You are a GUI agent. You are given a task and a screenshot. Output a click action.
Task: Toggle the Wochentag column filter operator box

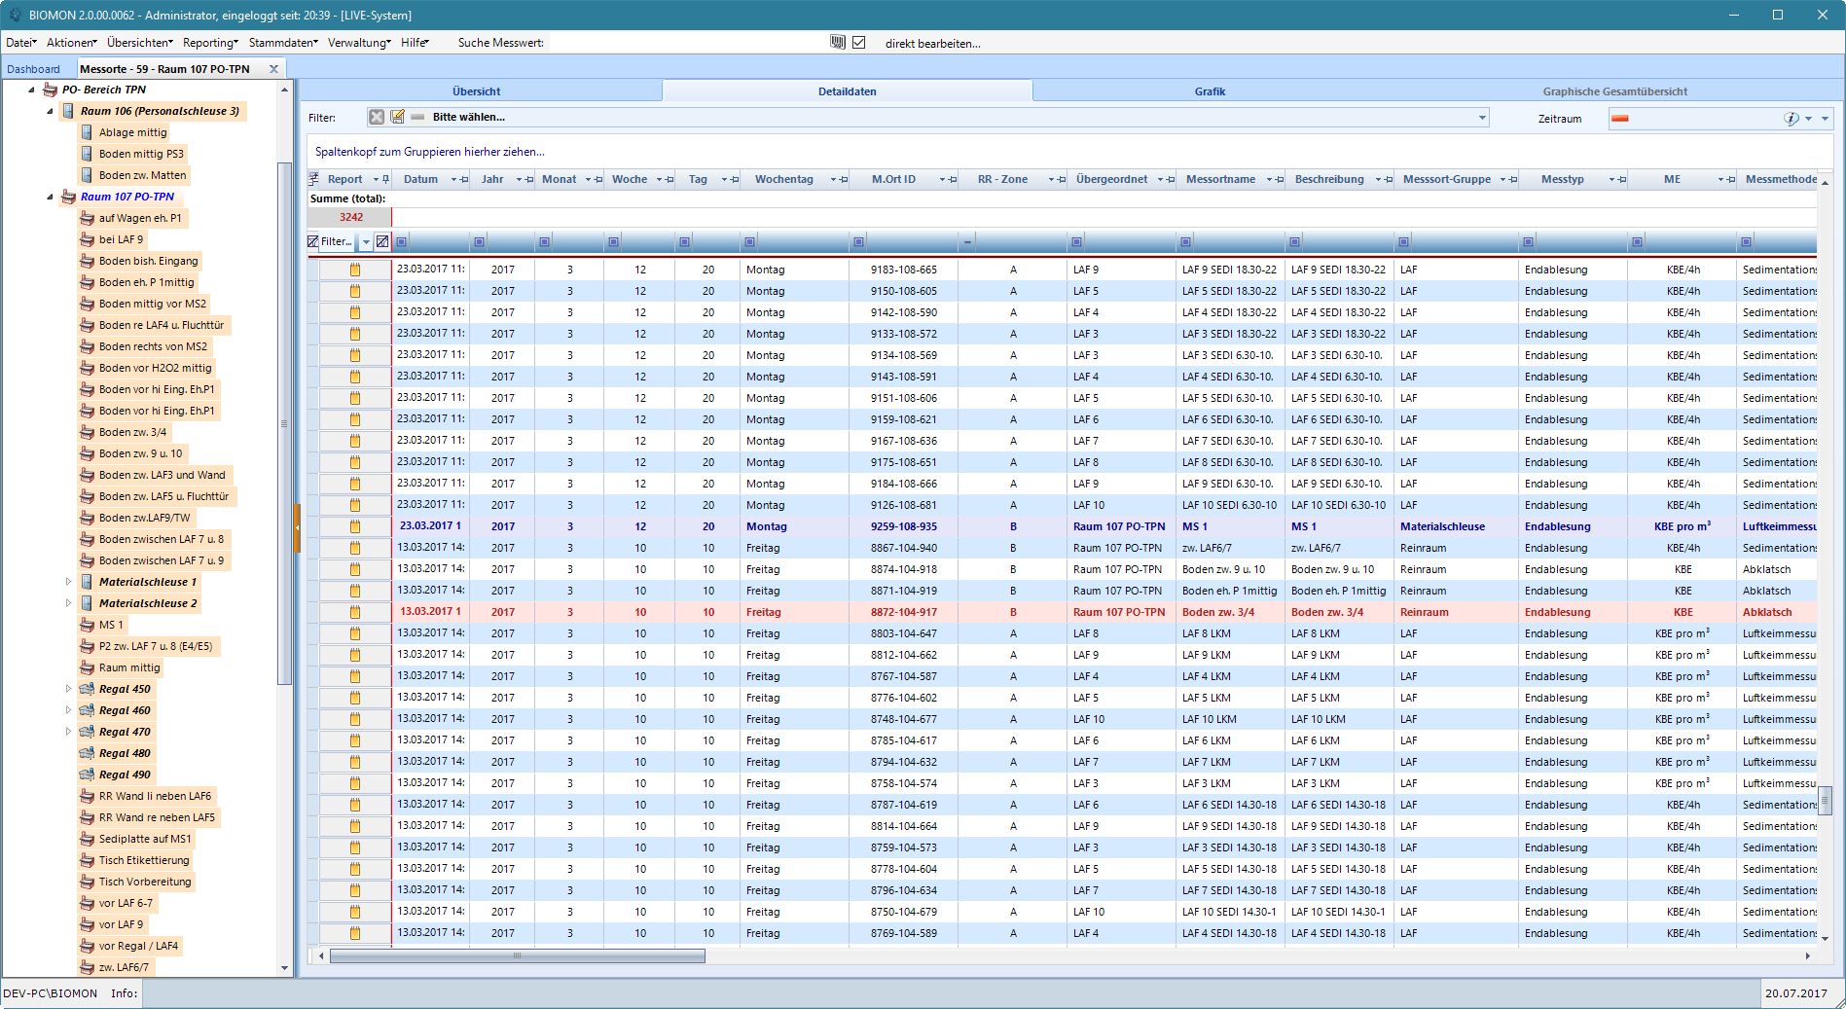coord(749,241)
